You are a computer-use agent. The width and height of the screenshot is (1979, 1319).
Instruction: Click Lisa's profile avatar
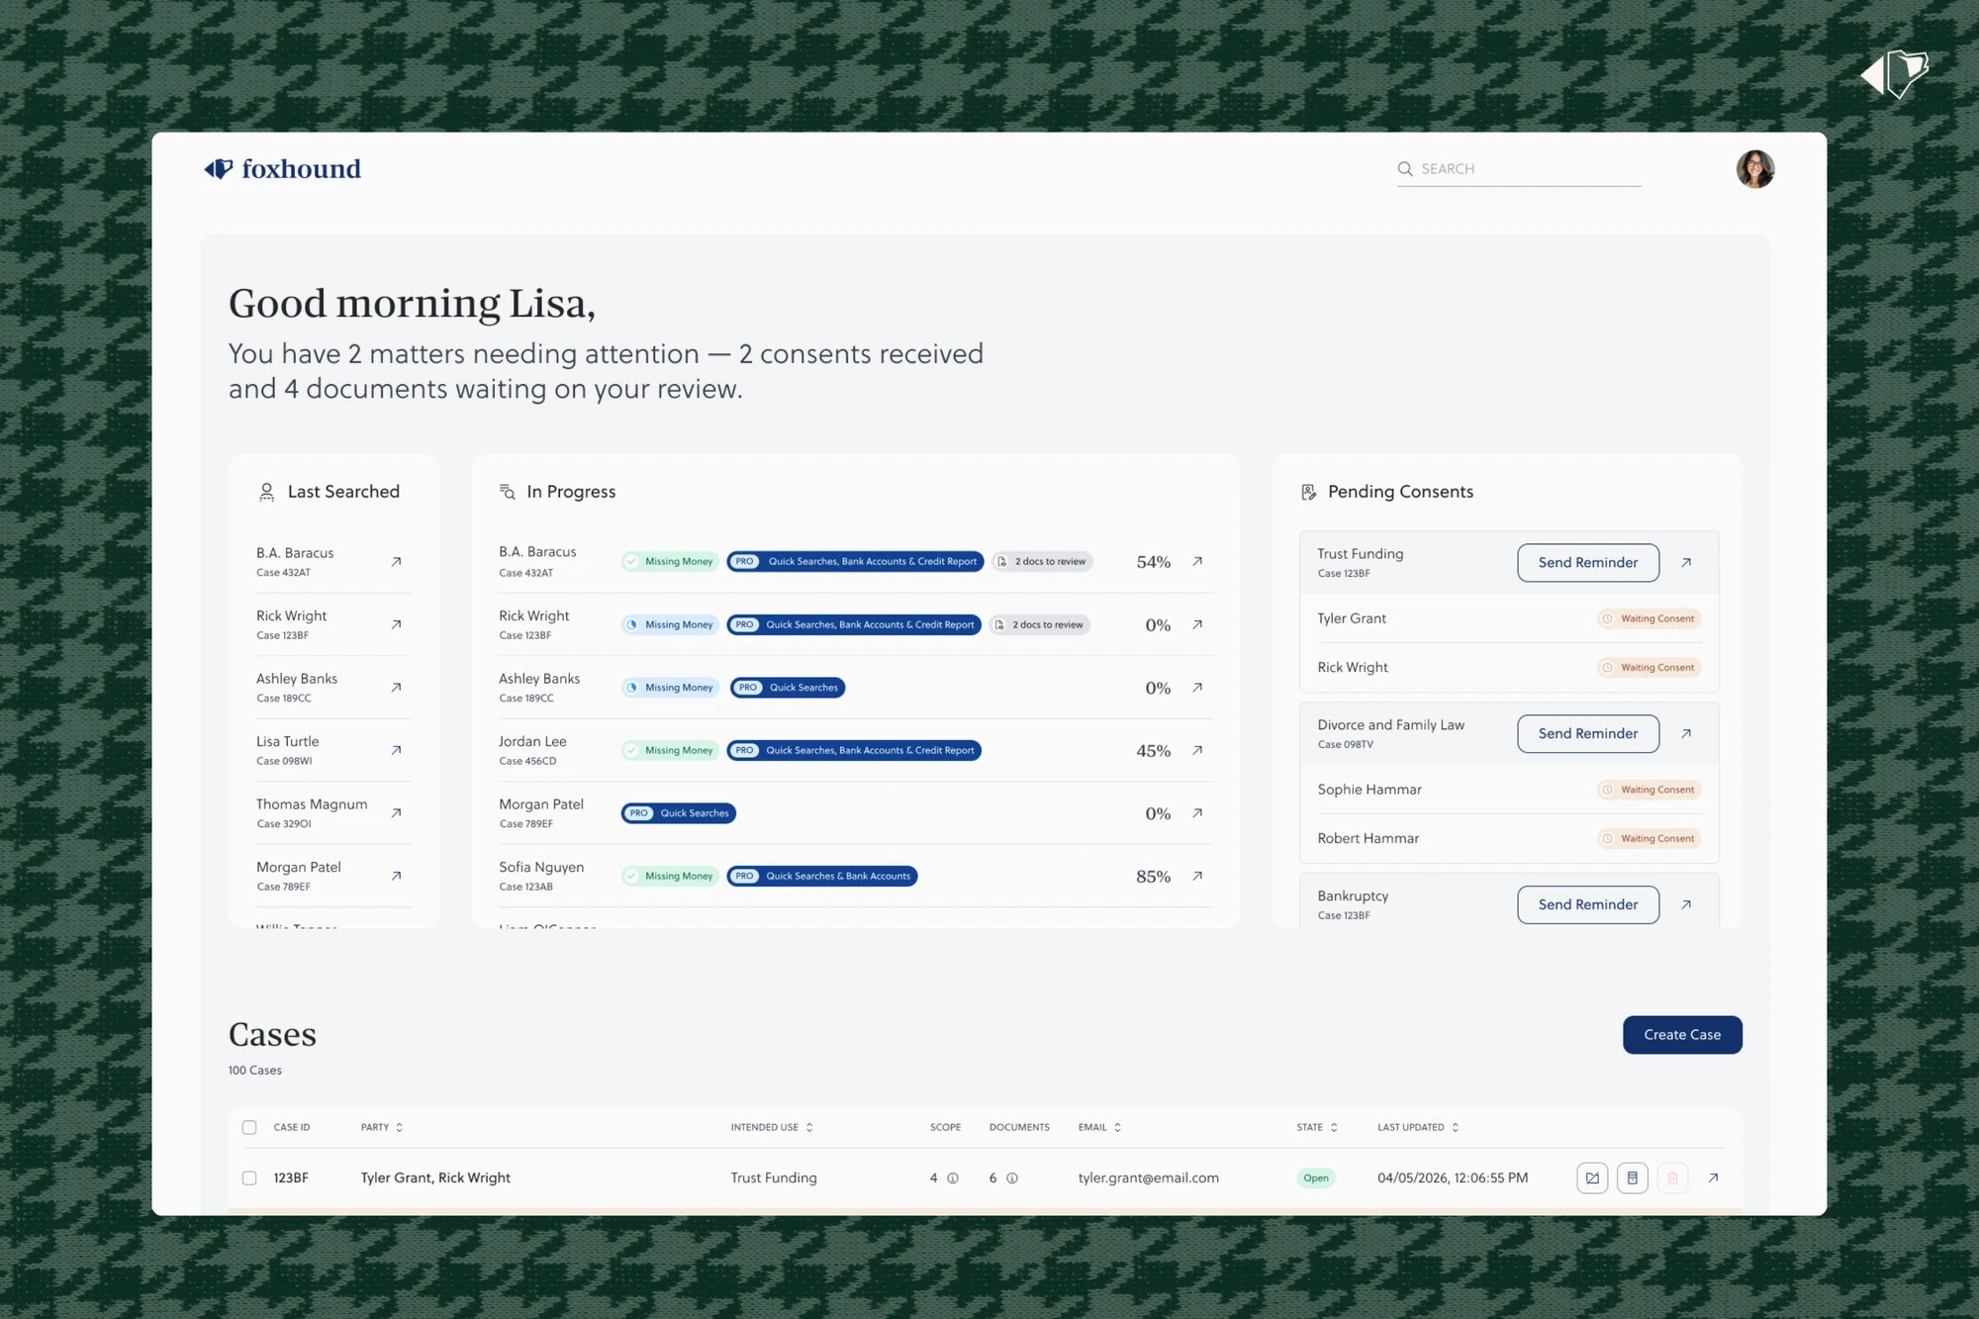(1755, 169)
